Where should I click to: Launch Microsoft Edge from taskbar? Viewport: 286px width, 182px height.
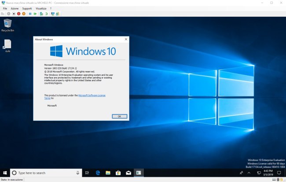pyautogui.click(x=98, y=173)
